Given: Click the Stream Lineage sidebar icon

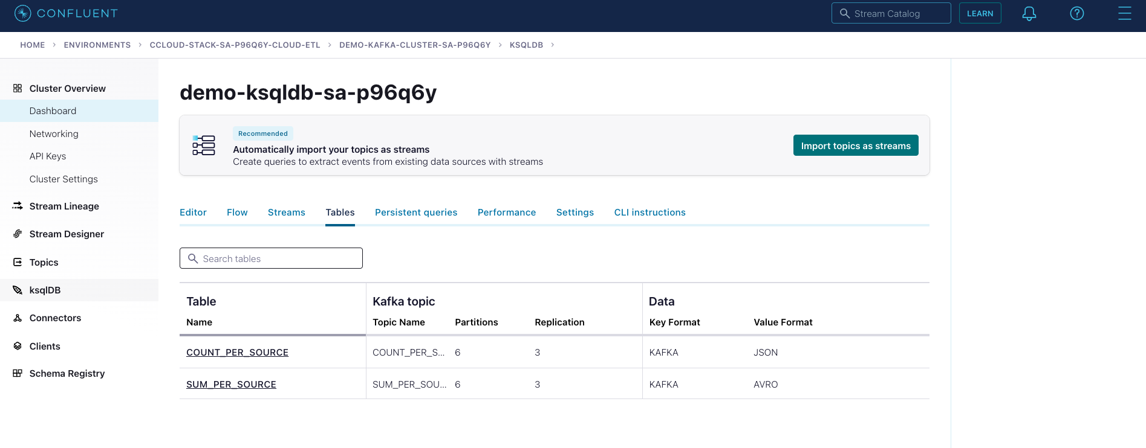Looking at the screenshot, I should (18, 206).
